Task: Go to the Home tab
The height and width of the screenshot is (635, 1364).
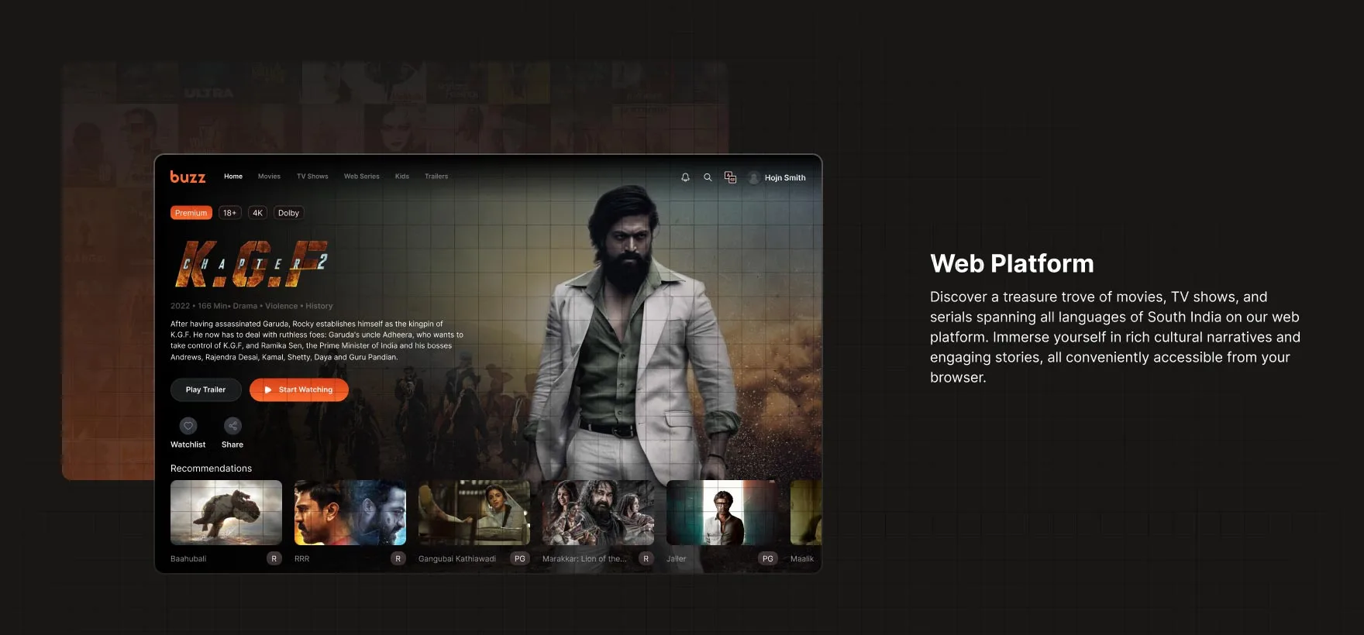Action: click(233, 177)
